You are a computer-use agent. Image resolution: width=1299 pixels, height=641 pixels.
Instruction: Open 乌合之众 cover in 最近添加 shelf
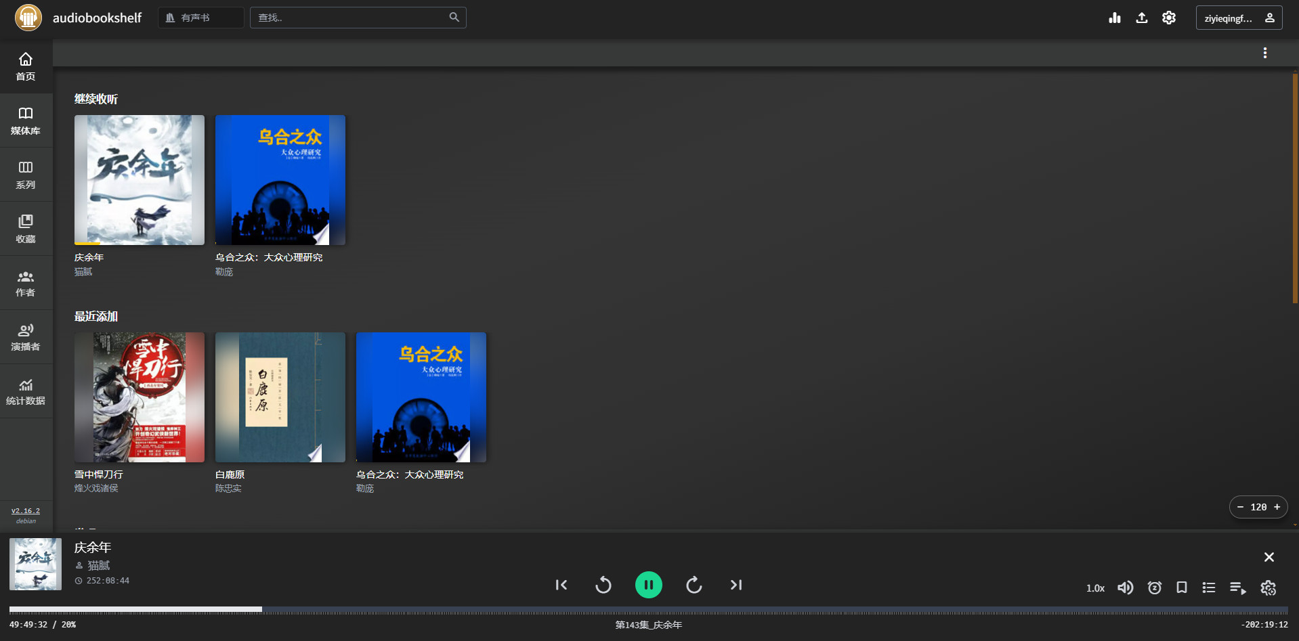point(421,397)
